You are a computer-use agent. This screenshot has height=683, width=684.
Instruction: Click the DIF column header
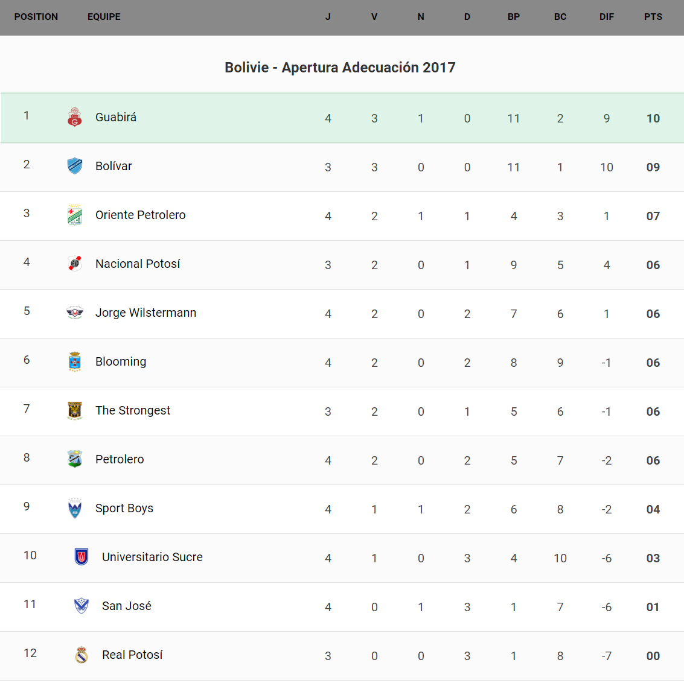point(607,17)
